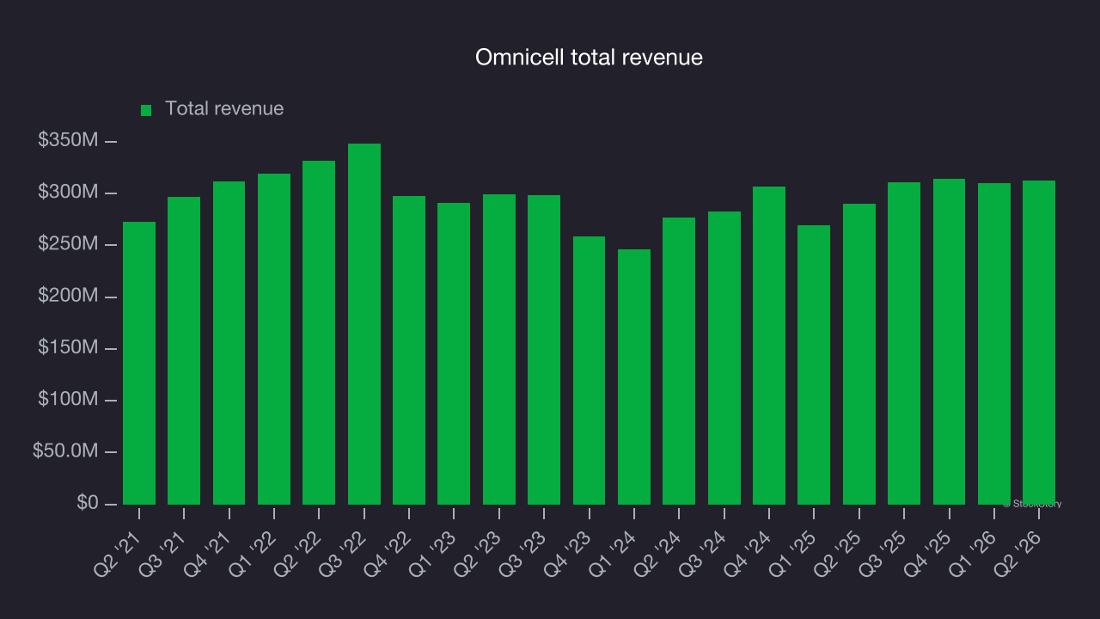This screenshot has width=1100, height=619.
Task: Select the lowest bar, Q1 '24
Action: [634, 377]
